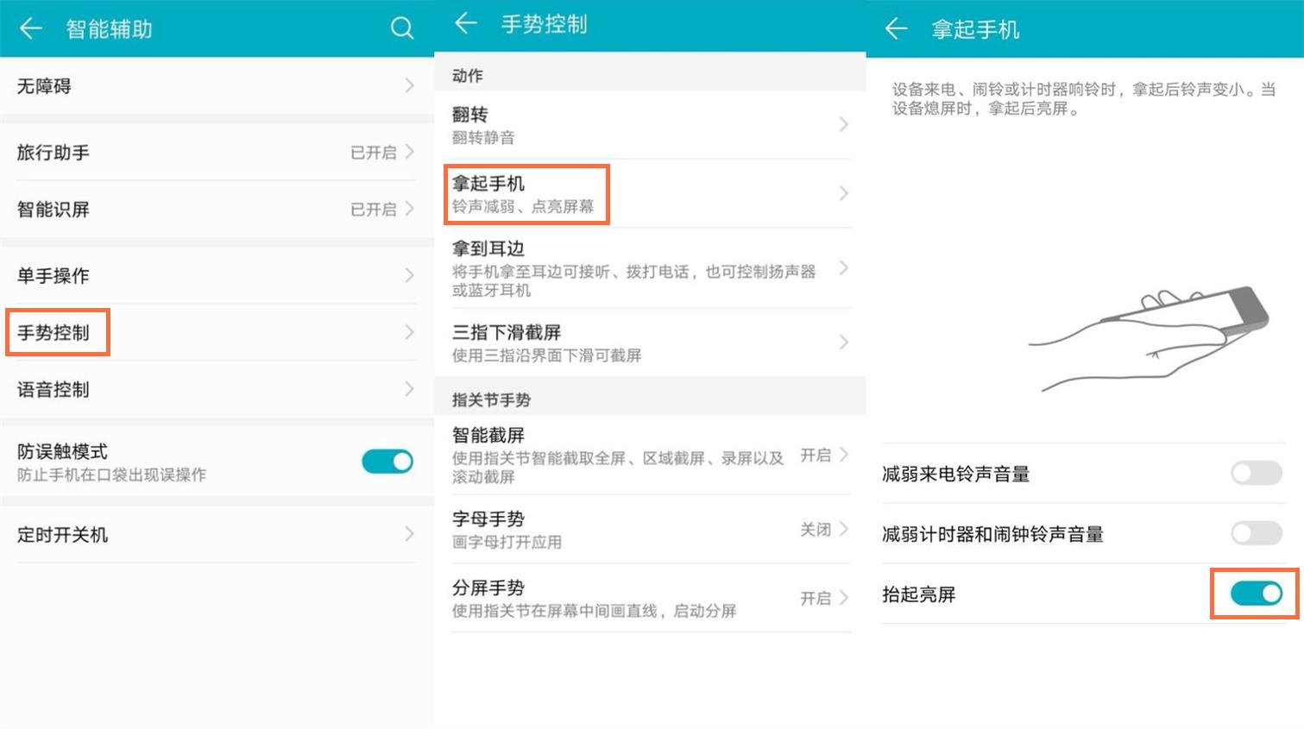Click the back arrow on 拿起手机 screen
The width and height of the screenshot is (1304, 729).
coord(896,28)
